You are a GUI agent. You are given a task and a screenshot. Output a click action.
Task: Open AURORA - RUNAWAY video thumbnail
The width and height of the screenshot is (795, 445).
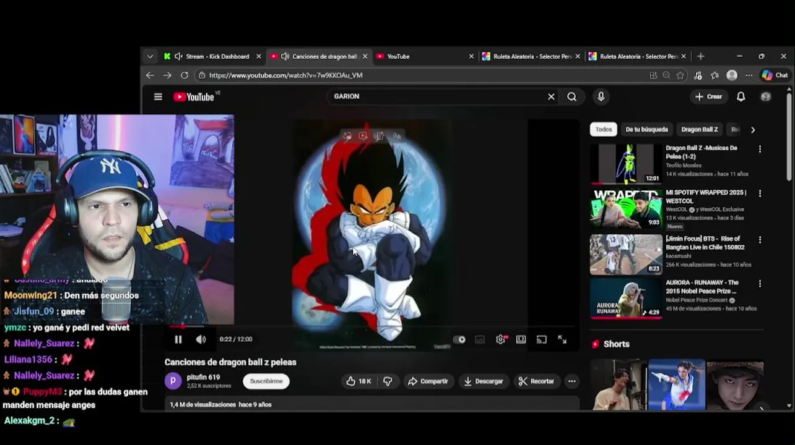(626, 299)
